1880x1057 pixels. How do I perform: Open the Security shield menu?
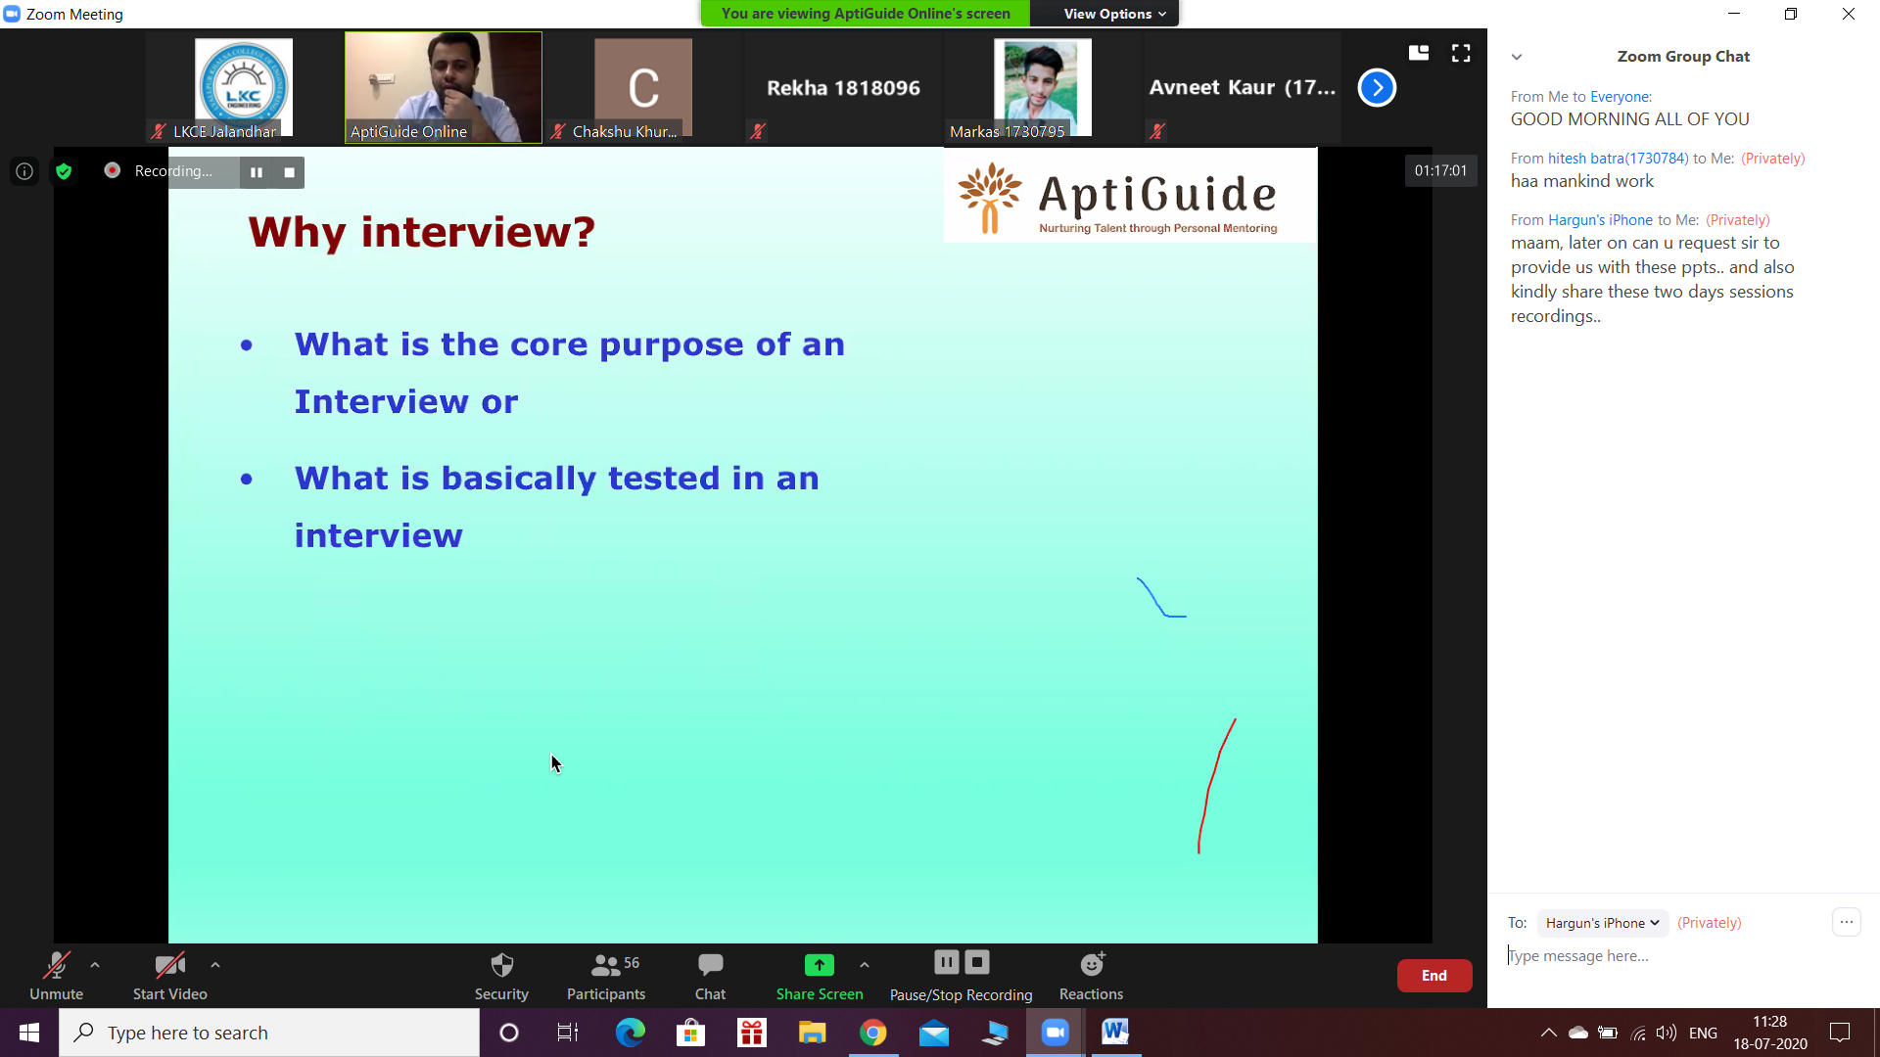(x=501, y=976)
